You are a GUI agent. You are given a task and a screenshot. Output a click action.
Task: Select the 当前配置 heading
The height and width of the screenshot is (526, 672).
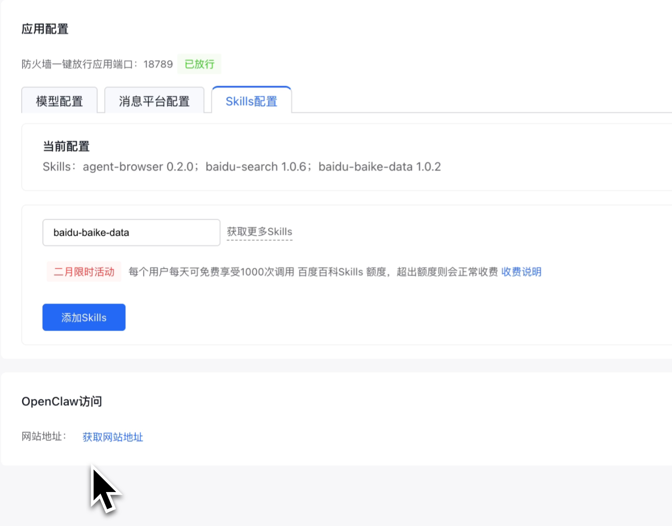(x=66, y=147)
